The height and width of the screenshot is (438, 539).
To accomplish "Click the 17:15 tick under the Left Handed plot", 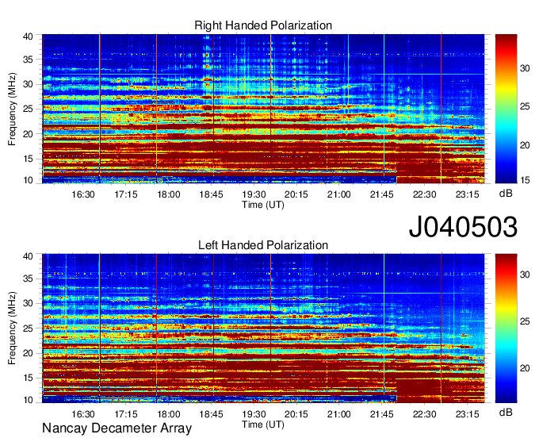I will 126,414.
